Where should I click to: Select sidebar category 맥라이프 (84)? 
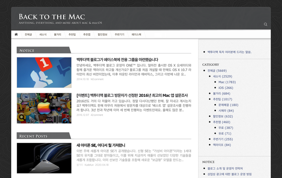tap(222, 145)
